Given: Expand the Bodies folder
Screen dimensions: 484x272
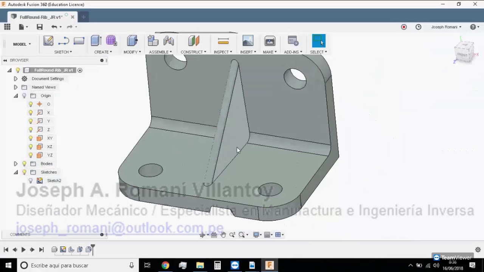Looking at the screenshot, I should (x=16, y=164).
